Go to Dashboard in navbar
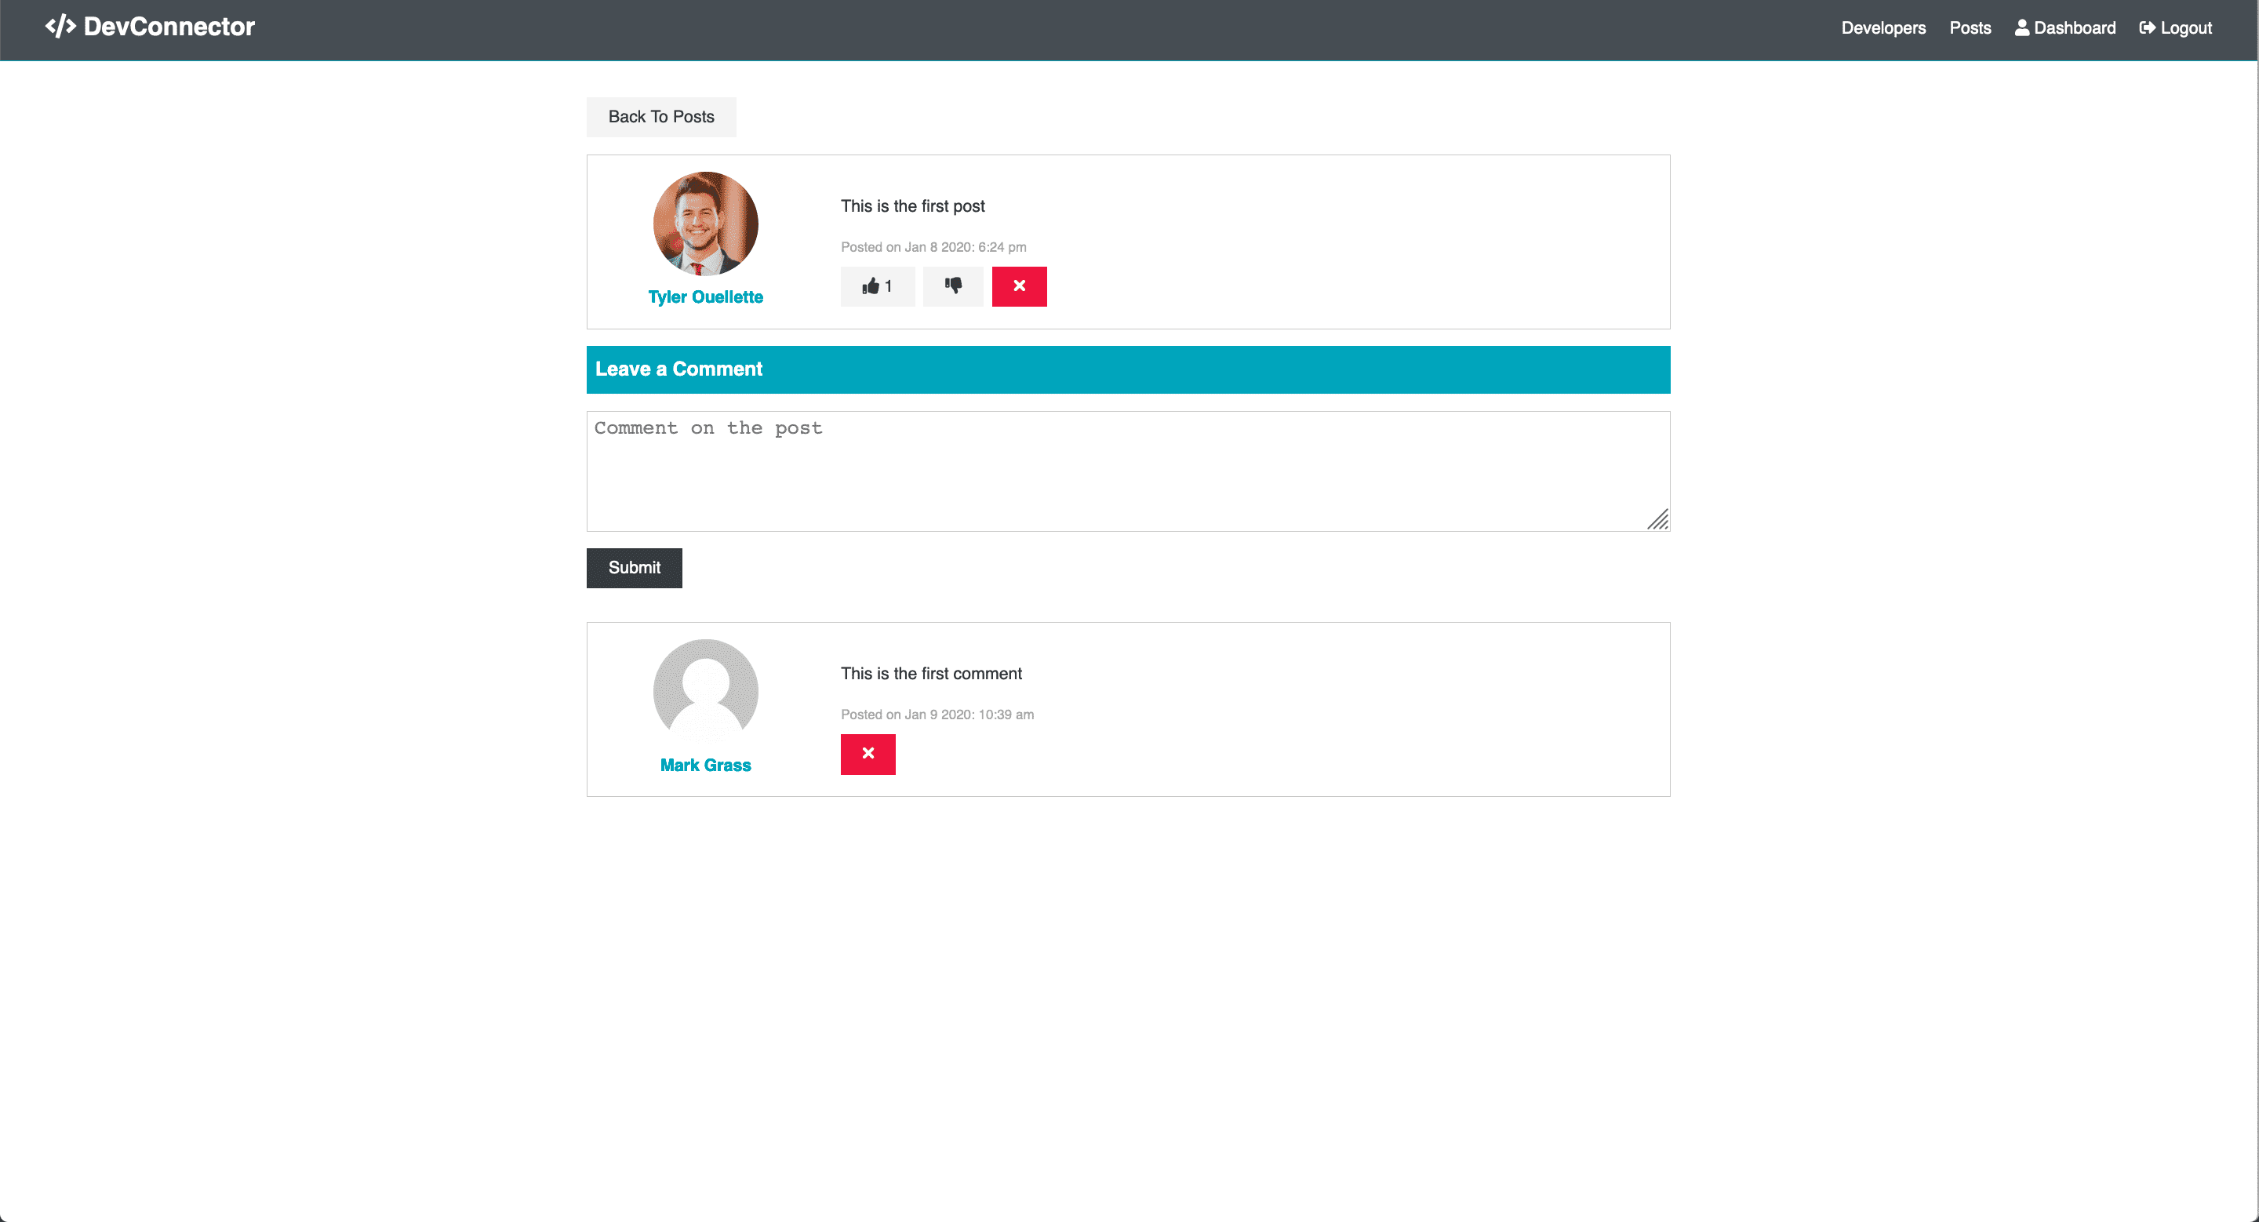The height and width of the screenshot is (1222, 2259). 2064,28
